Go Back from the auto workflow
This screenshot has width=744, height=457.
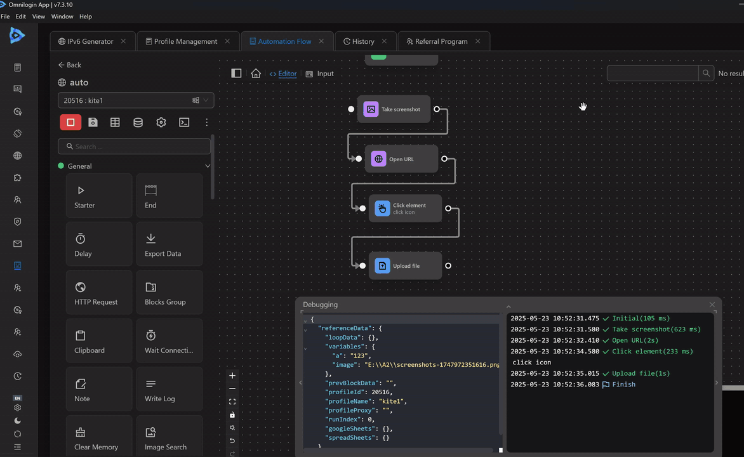pyautogui.click(x=70, y=65)
